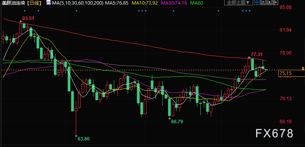Click blue event dot above the 83.51 peak
Viewport: 305px width, 147px height.
coord(24,10)
